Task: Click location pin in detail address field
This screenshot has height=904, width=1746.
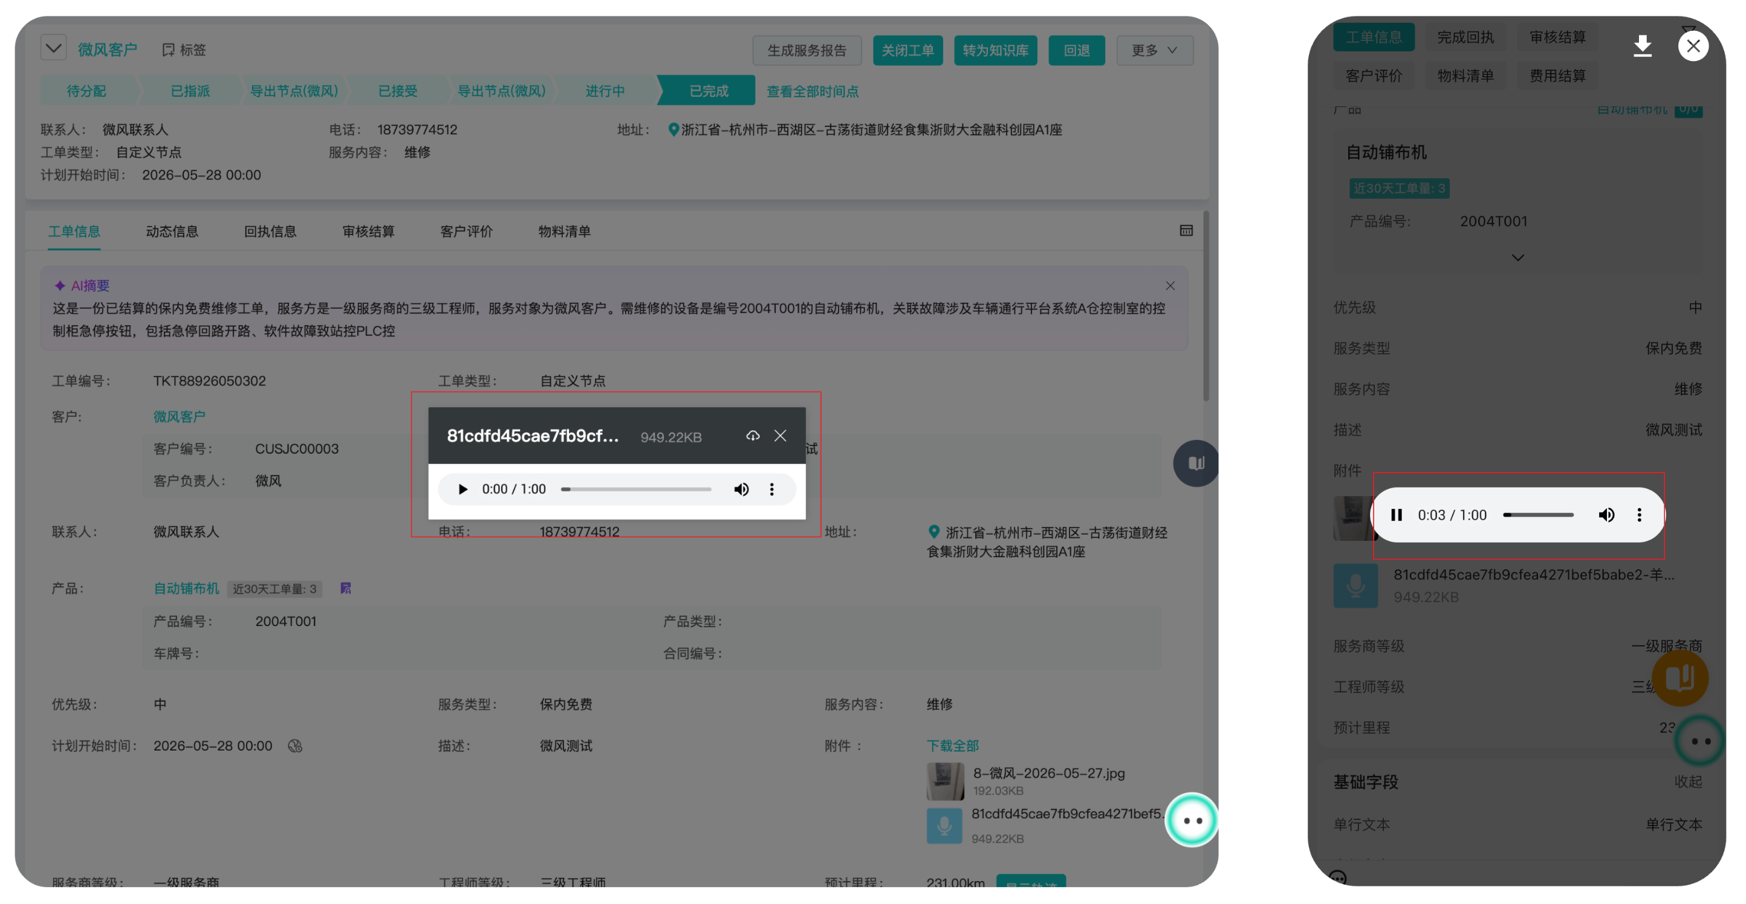Action: pos(933,532)
